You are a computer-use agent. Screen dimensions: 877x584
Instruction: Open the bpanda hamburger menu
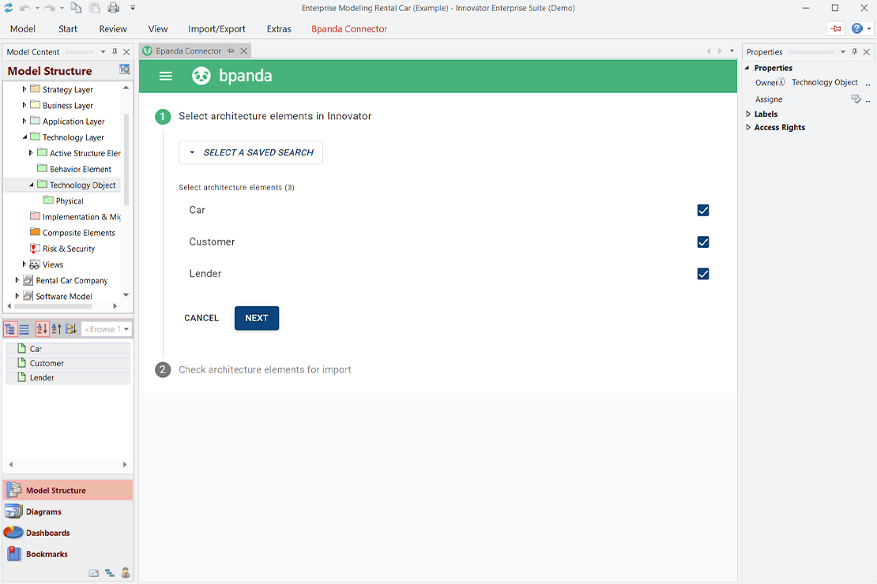tap(166, 76)
